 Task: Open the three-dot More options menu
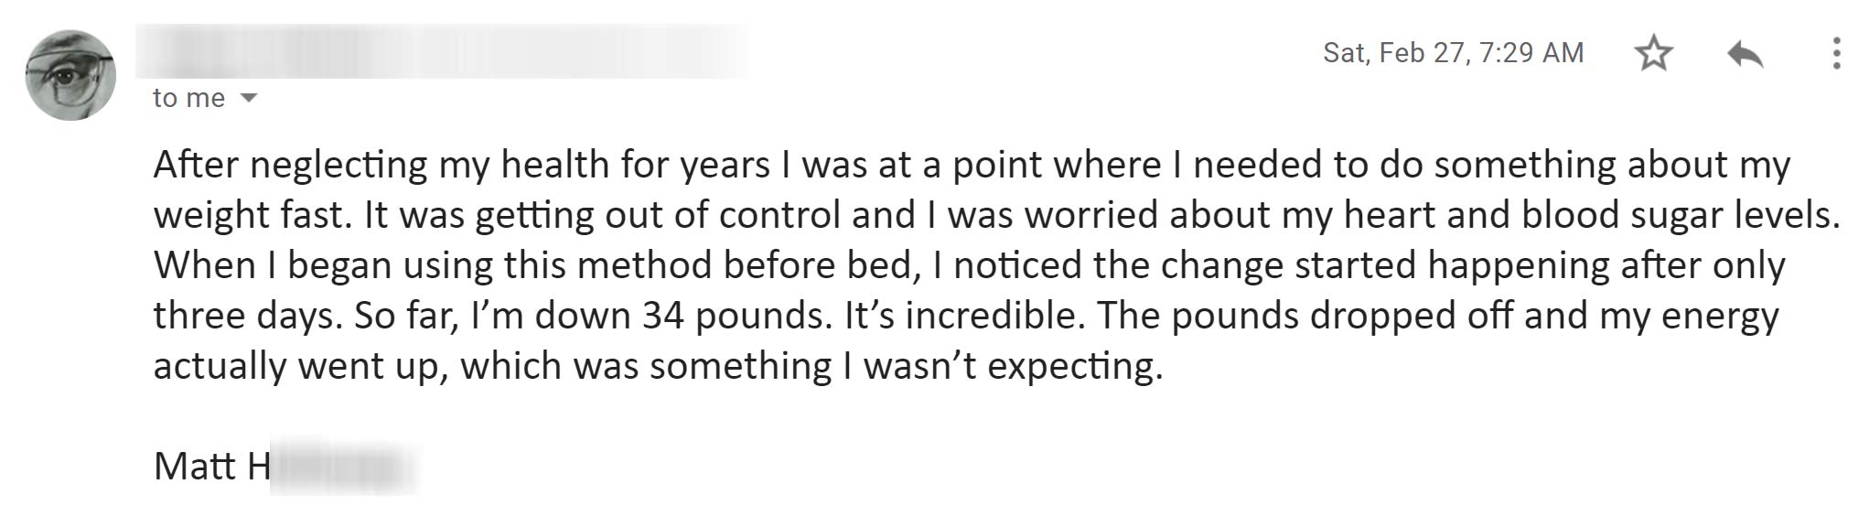1835,53
